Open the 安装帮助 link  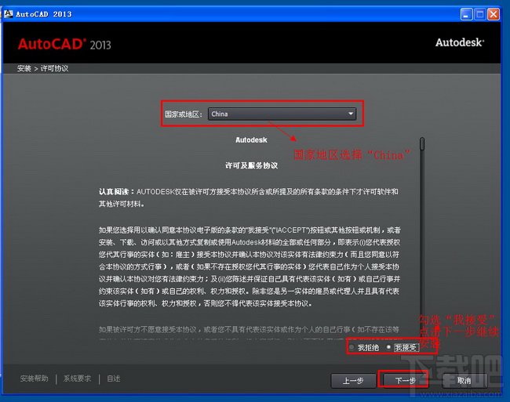click(35, 378)
